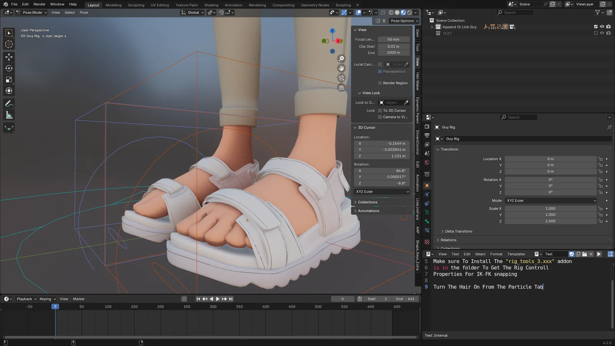Screen dimensions: 615x346
Task: Open the Format menu in the text editor
Action: coord(496,254)
